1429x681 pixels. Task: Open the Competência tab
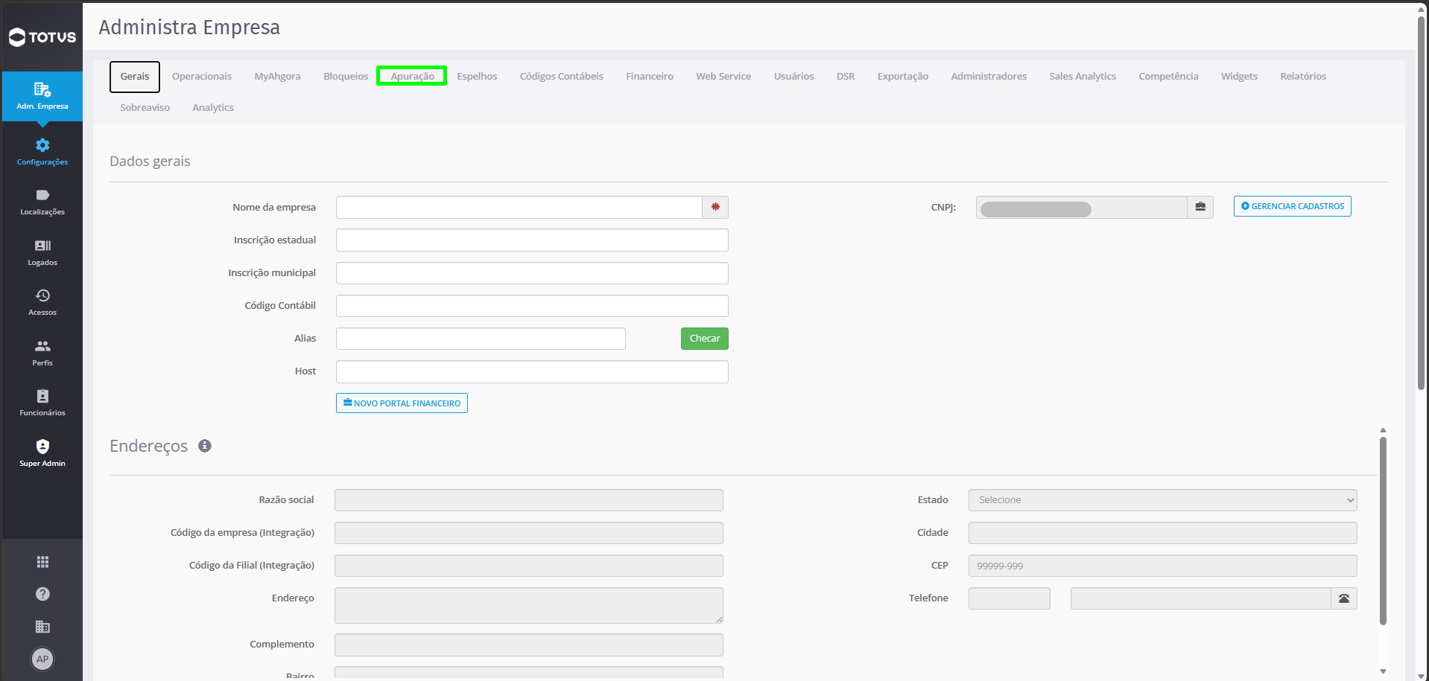1168,77
